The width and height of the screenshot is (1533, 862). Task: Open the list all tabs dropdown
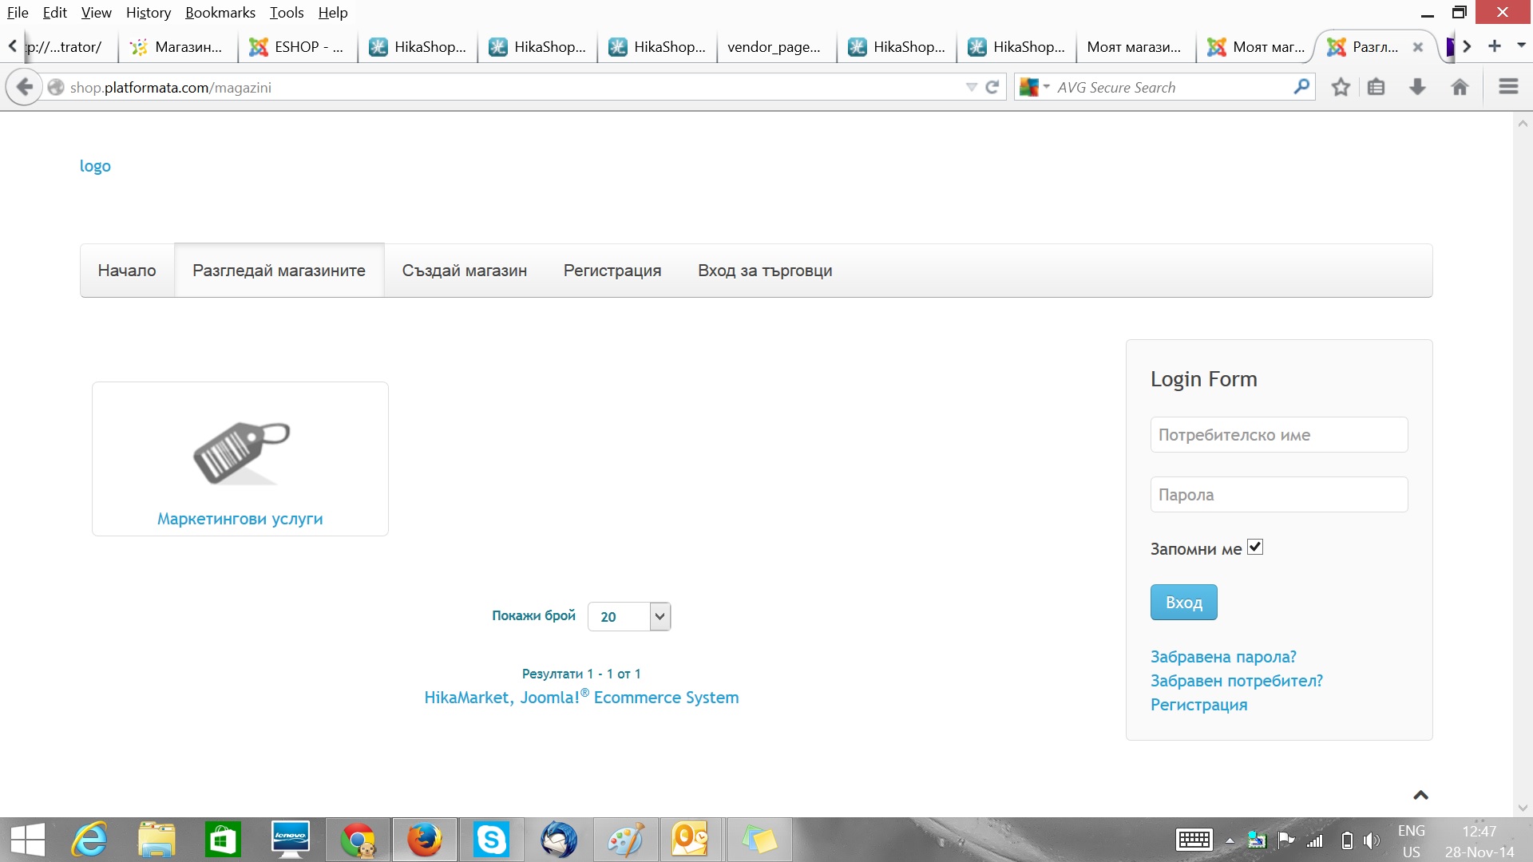tap(1521, 45)
